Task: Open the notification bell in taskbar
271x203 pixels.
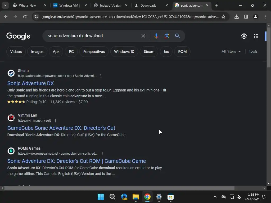Action: coord(264,197)
